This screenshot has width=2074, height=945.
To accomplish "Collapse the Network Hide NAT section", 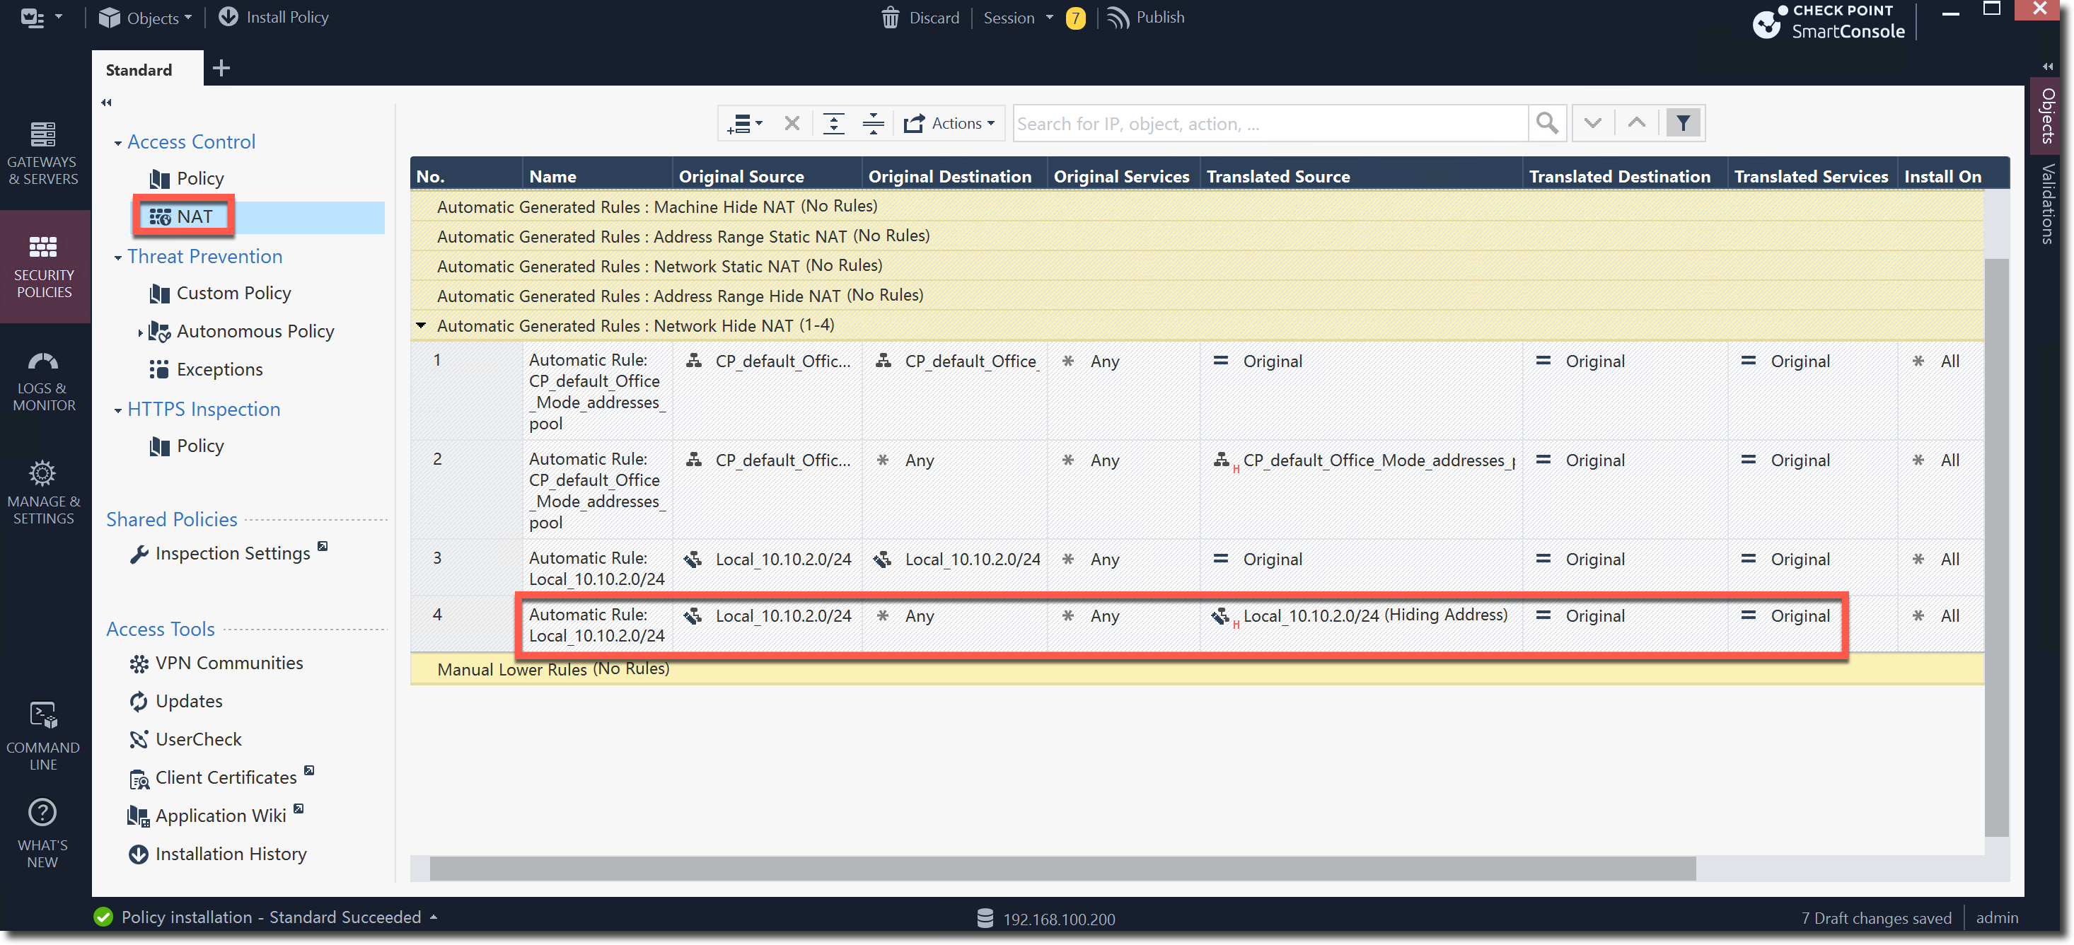I will 421,325.
